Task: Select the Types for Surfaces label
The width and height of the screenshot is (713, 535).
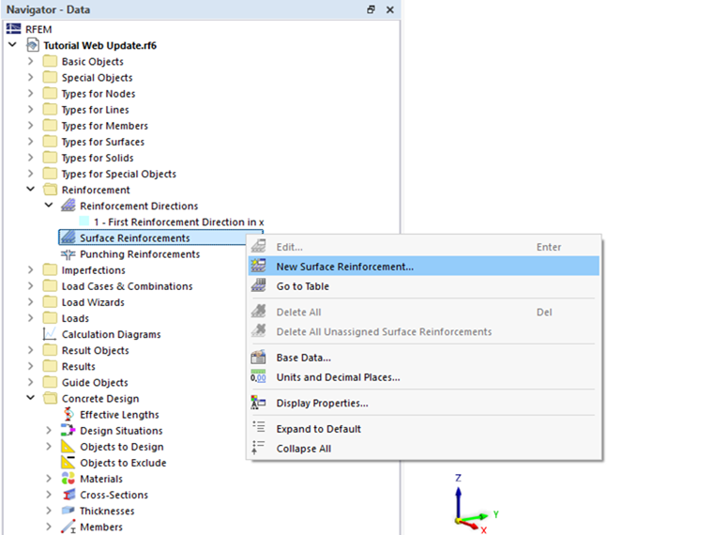Action: point(103,142)
